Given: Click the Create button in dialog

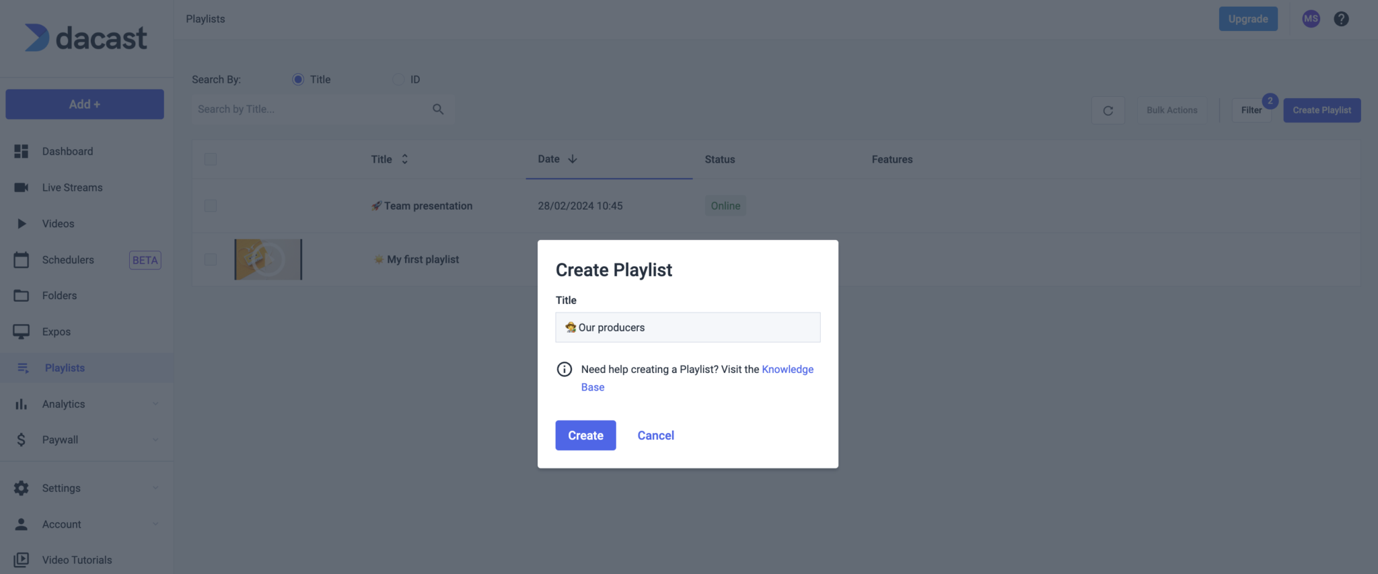Looking at the screenshot, I should (585, 435).
